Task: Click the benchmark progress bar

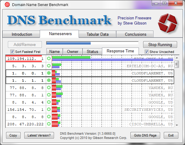Action: (x=92, y=43)
